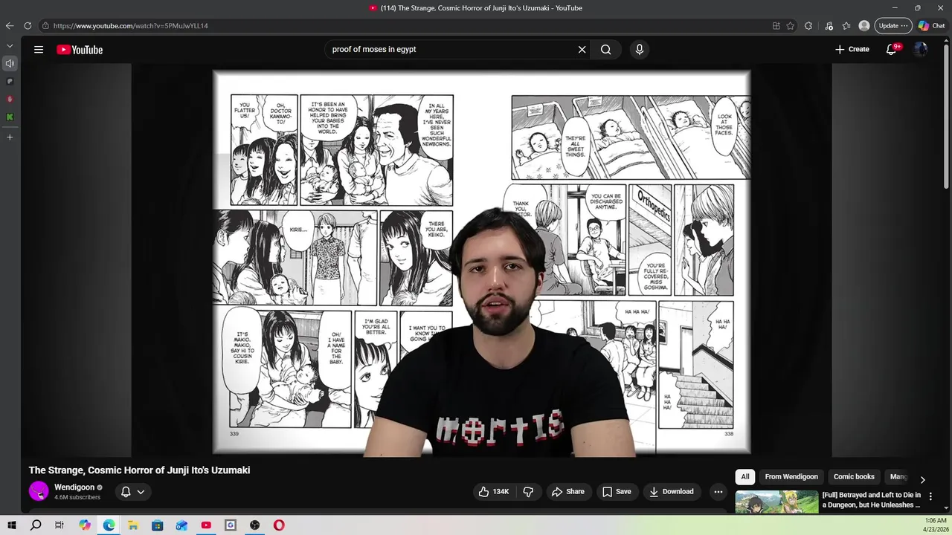Viewport: 952px width, 535px height.
Task: Open Microsoft Store from taskbar
Action: click(158, 525)
